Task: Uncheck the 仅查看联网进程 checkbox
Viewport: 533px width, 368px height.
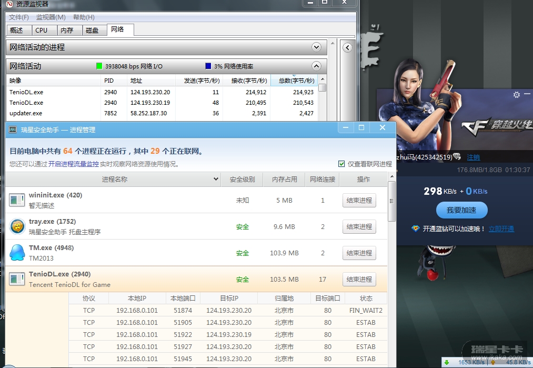Action: coord(342,164)
